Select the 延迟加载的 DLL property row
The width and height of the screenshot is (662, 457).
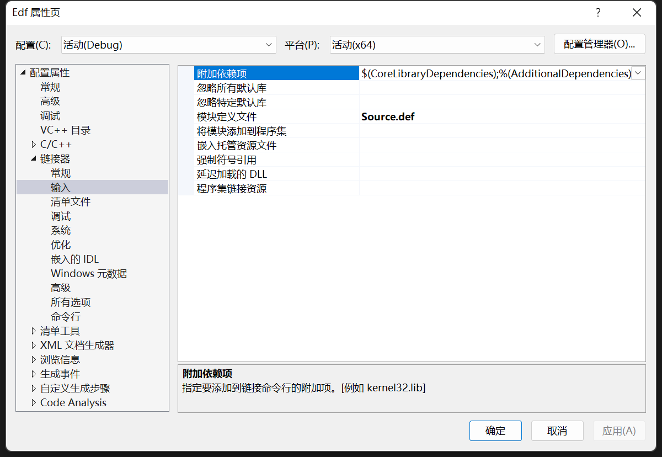pos(412,174)
